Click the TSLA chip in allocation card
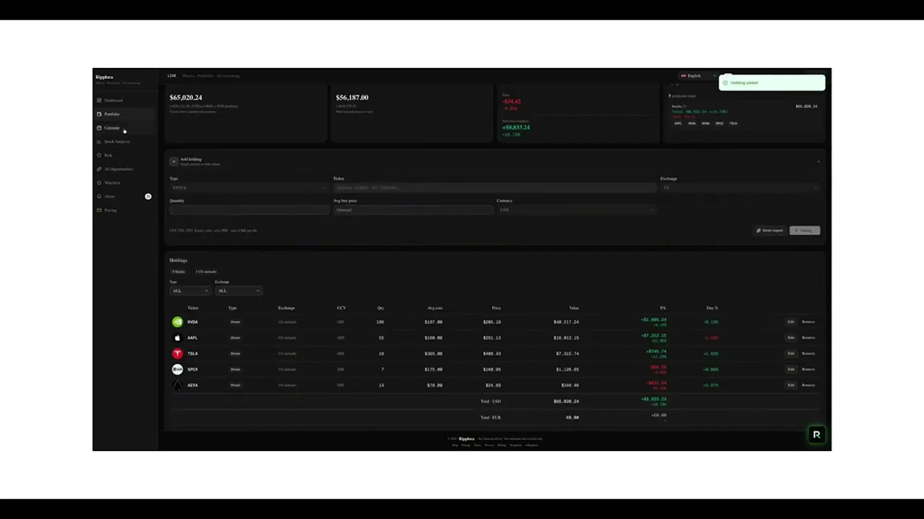The width and height of the screenshot is (924, 519). [733, 123]
